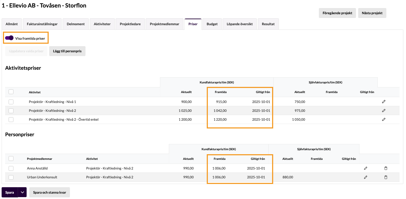The height and width of the screenshot is (199, 406).
Task: Switch to the Allmänt tab
Action: [x=12, y=24]
